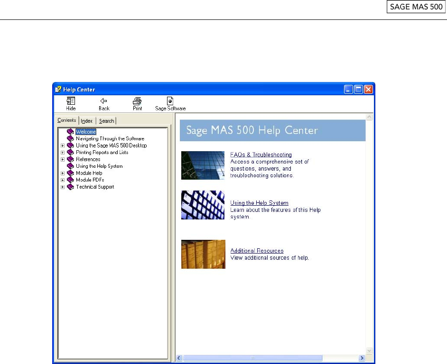Viewport: 447px width, 364px height.
Task: Click the book icon next to Welcome
Action: click(70, 132)
